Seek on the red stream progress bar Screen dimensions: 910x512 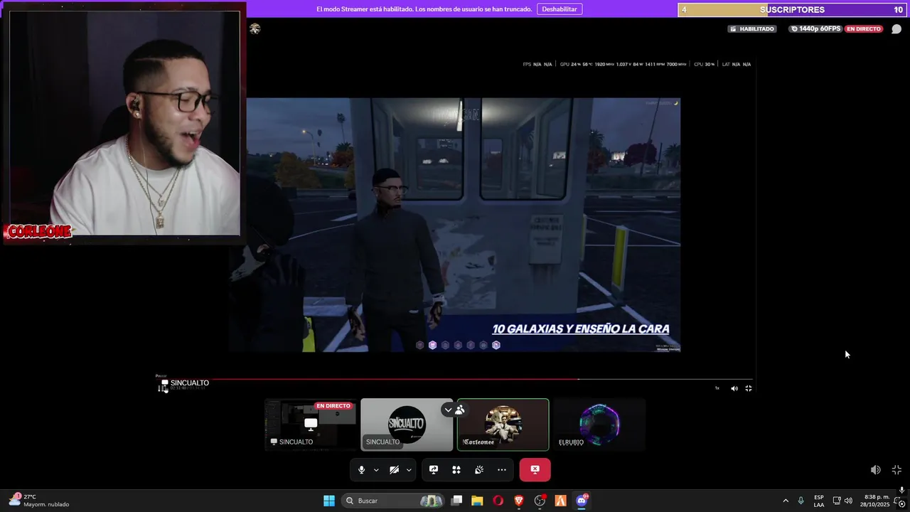coord(455,379)
